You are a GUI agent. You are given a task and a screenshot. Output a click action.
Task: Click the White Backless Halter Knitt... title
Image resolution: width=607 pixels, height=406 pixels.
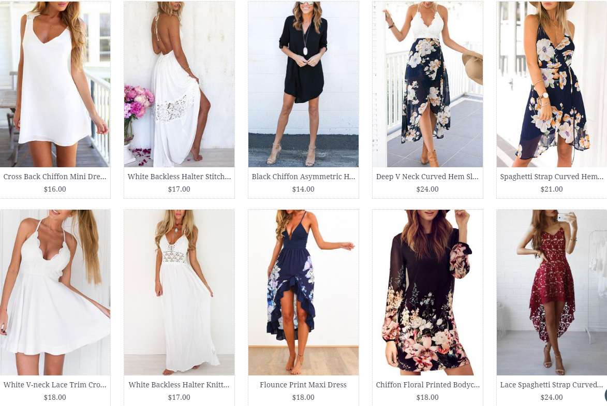[179, 385]
